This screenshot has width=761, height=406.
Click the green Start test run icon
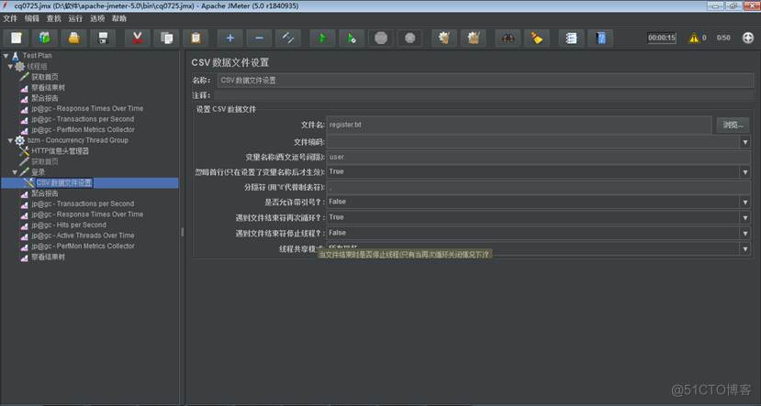[x=322, y=38]
